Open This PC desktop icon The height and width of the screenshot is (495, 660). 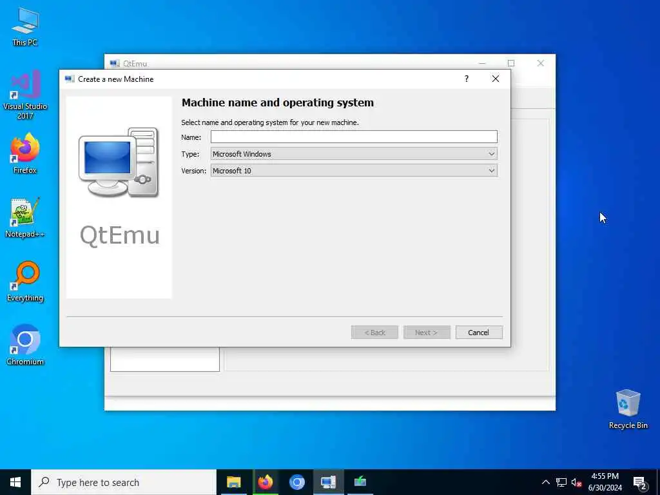tap(25, 26)
